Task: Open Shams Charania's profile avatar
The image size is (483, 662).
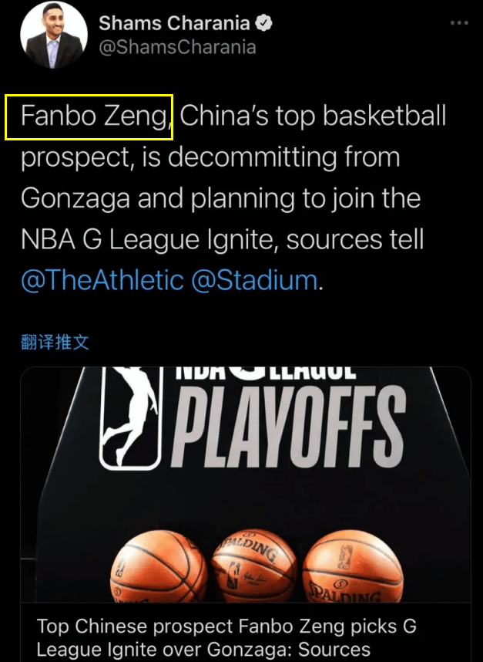Action: pos(53,35)
